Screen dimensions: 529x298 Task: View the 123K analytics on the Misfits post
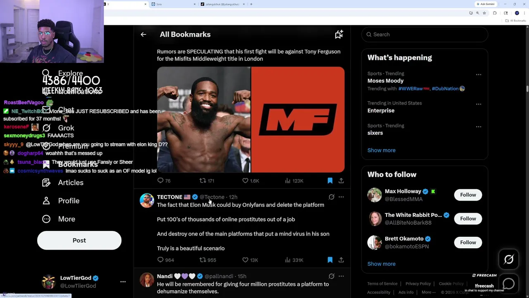click(294, 180)
